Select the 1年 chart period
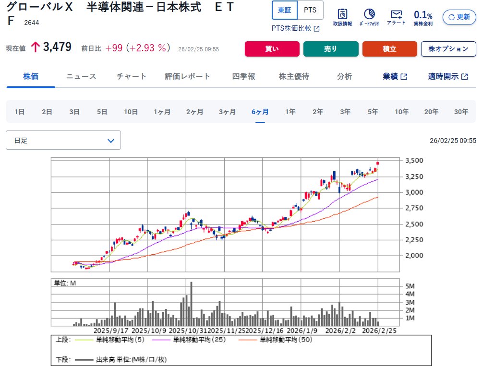482x366 pixels. click(x=290, y=112)
